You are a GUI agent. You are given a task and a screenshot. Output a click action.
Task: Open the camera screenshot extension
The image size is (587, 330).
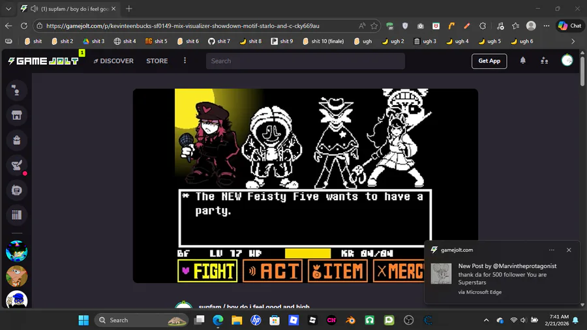(421, 26)
